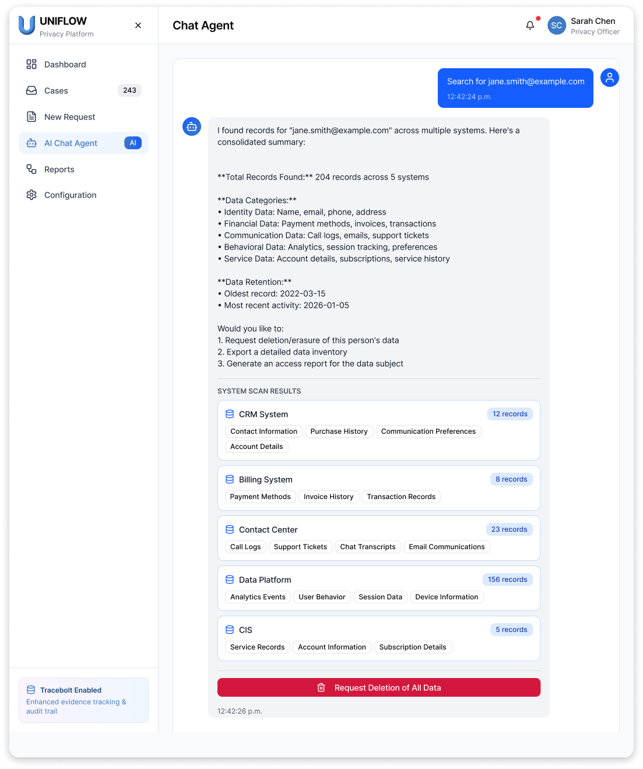Click the trash icon on deletion button

click(x=321, y=688)
